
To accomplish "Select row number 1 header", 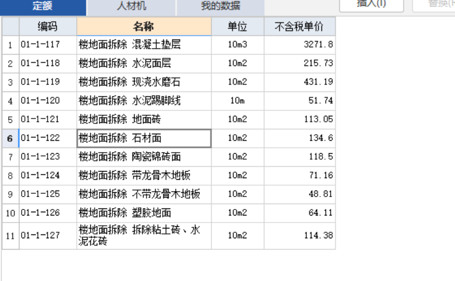I will click(x=10, y=45).
